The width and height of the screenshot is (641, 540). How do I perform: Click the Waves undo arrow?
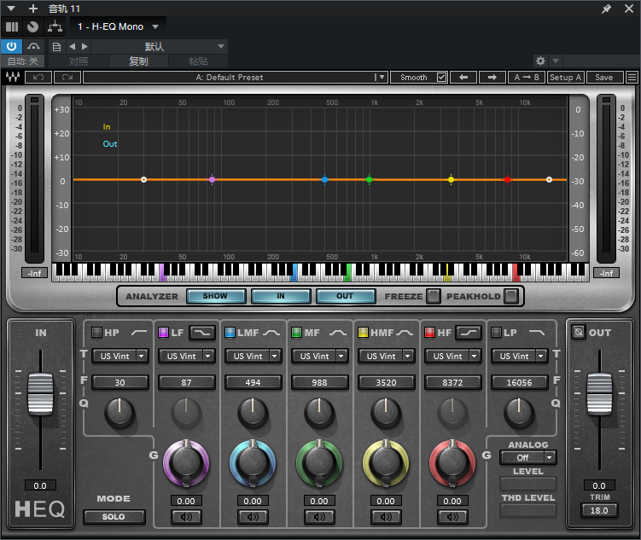coord(38,77)
